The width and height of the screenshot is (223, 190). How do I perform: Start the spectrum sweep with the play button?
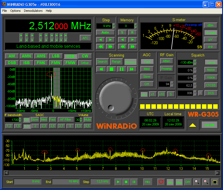tap(118, 182)
